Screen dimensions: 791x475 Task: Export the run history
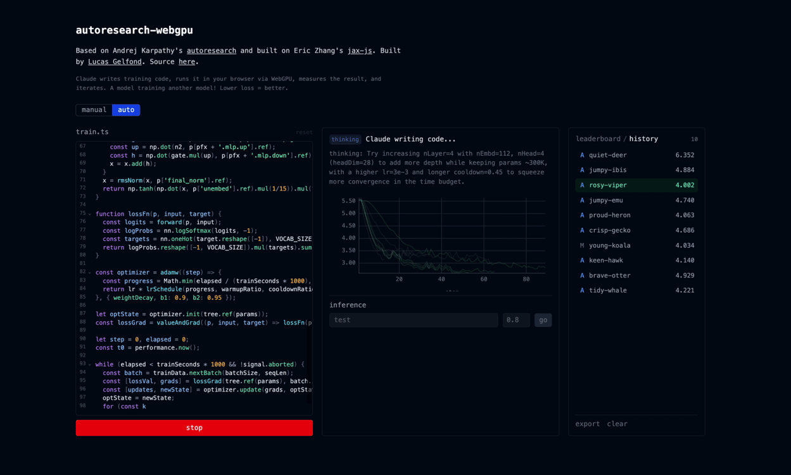(x=588, y=424)
